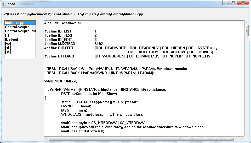Select Control.vcxproj.filters list entry
Viewport: 251px width, 143px height.
pyautogui.click(x=20, y=31)
